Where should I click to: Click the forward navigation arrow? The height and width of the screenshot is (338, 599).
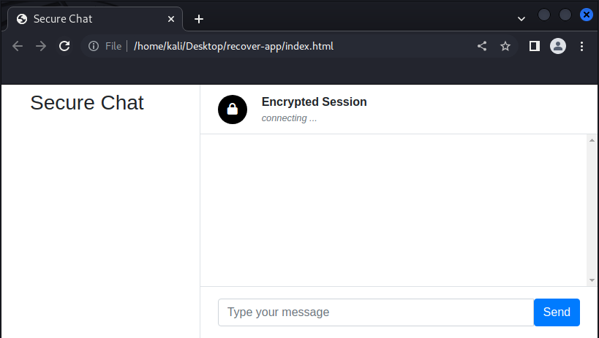click(x=41, y=46)
